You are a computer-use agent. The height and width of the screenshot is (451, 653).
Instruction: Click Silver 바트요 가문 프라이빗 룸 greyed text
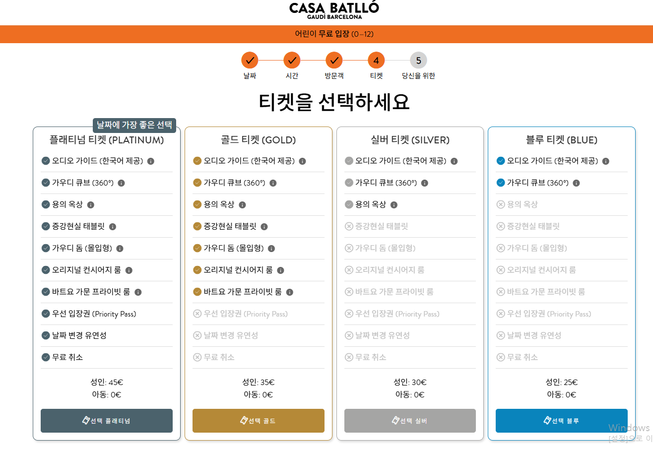point(394,292)
